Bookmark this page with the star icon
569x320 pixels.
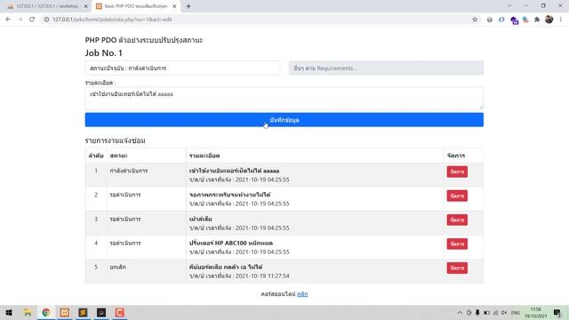click(x=475, y=20)
